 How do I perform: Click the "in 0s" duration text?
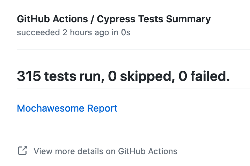[121, 32]
